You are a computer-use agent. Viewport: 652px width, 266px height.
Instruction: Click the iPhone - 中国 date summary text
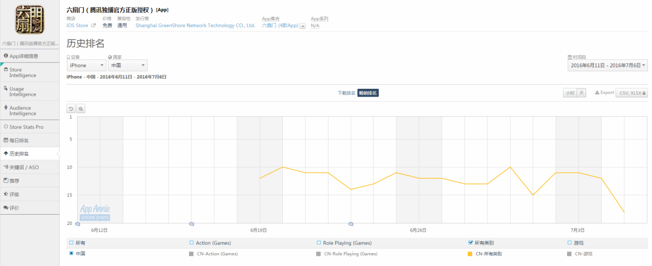click(x=116, y=77)
